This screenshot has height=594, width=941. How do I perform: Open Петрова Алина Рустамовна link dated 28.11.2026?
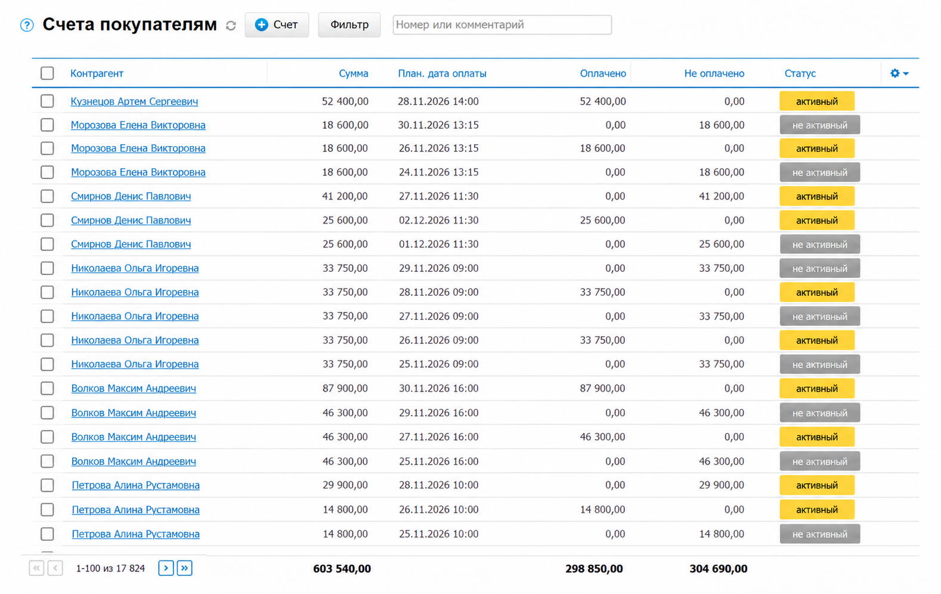135,485
